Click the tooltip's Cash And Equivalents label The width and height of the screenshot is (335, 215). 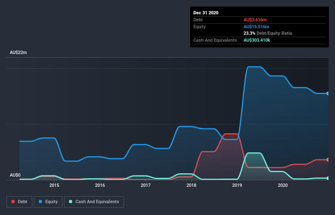(x=215, y=40)
